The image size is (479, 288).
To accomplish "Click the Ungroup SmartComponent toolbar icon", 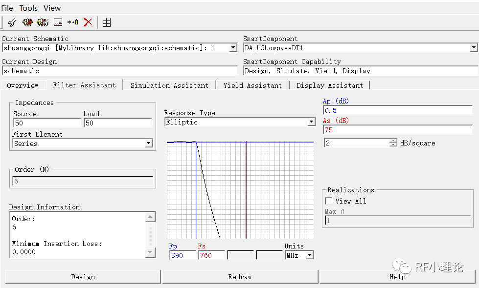I will coord(73,22).
